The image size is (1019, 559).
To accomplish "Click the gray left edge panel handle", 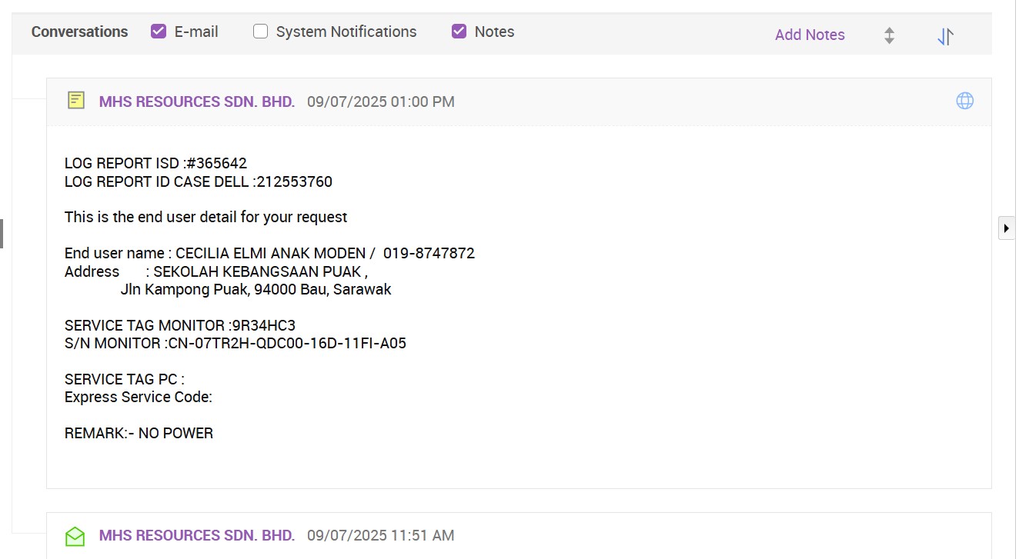I will click(x=2, y=234).
